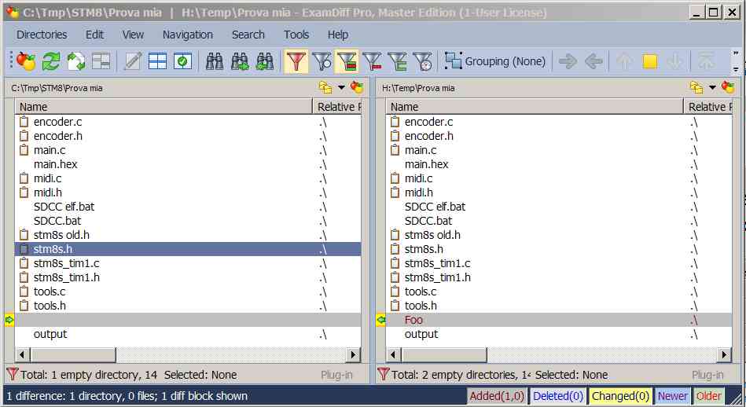The image size is (746, 407).
Task: Click the pane layout icon in the toolbar
Action: point(101,61)
